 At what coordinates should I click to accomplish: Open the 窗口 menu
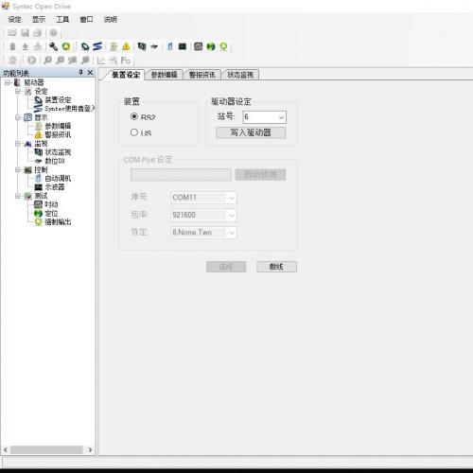[x=86, y=20]
